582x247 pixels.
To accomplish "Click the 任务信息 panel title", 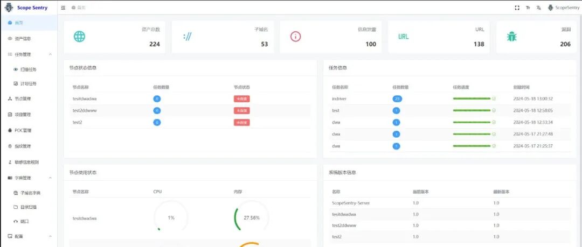I will [338, 68].
